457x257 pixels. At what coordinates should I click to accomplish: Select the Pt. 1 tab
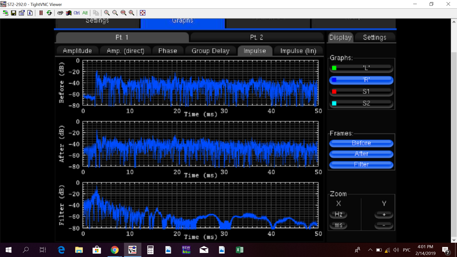click(122, 37)
